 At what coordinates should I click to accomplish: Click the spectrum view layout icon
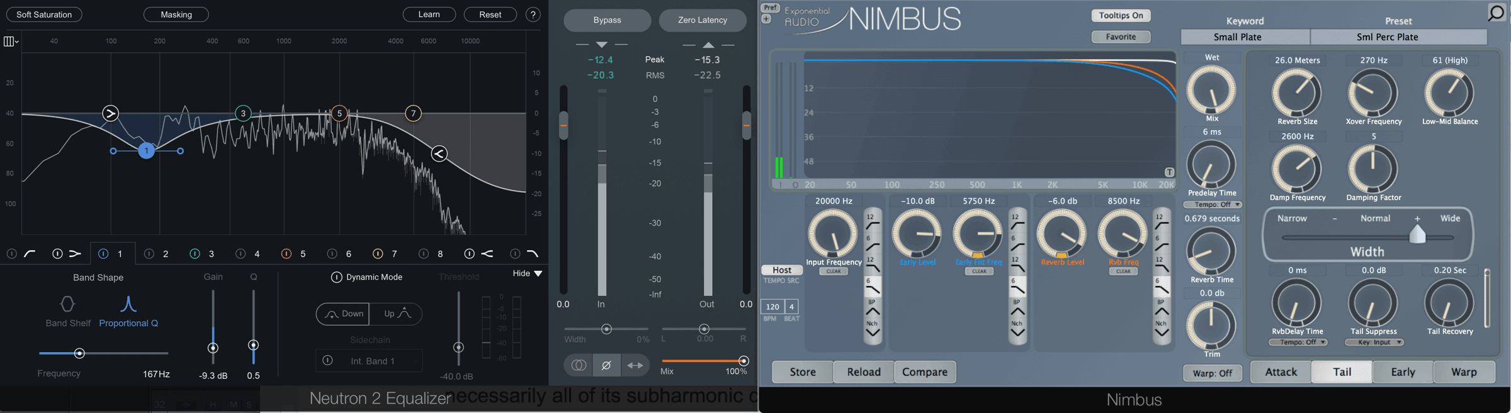tap(11, 41)
